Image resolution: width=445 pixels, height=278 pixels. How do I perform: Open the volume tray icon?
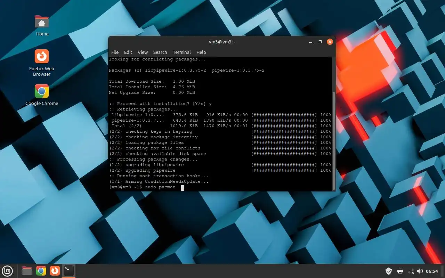click(420, 271)
